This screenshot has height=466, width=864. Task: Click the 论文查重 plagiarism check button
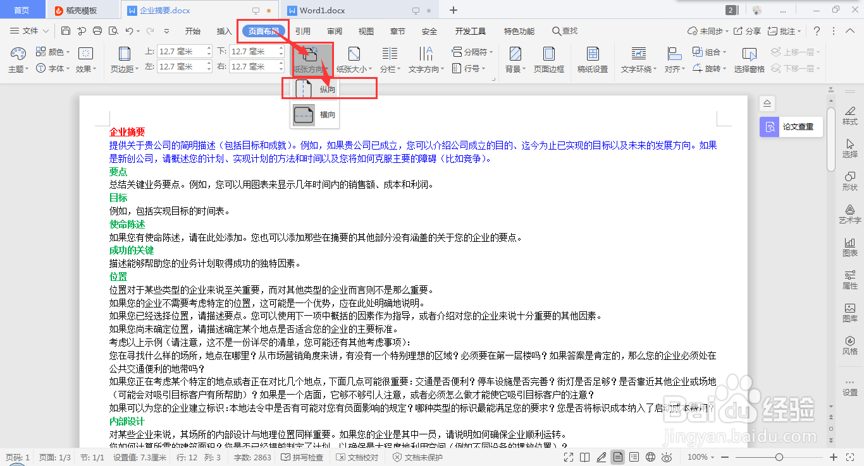click(x=791, y=126)
